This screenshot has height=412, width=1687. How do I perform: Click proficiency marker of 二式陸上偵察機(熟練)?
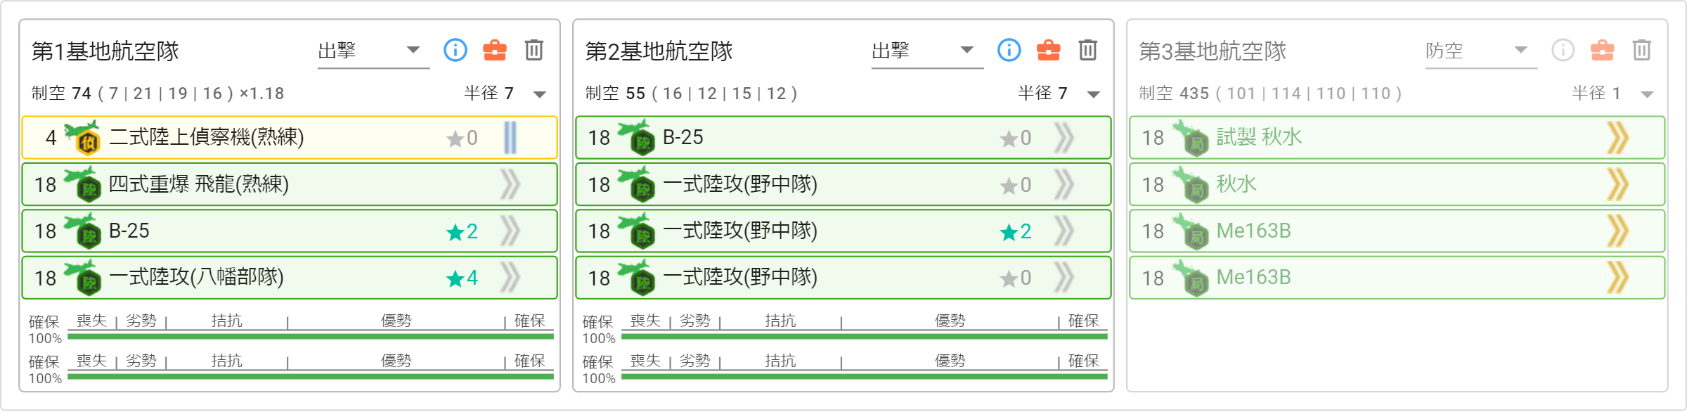(510, 138)
